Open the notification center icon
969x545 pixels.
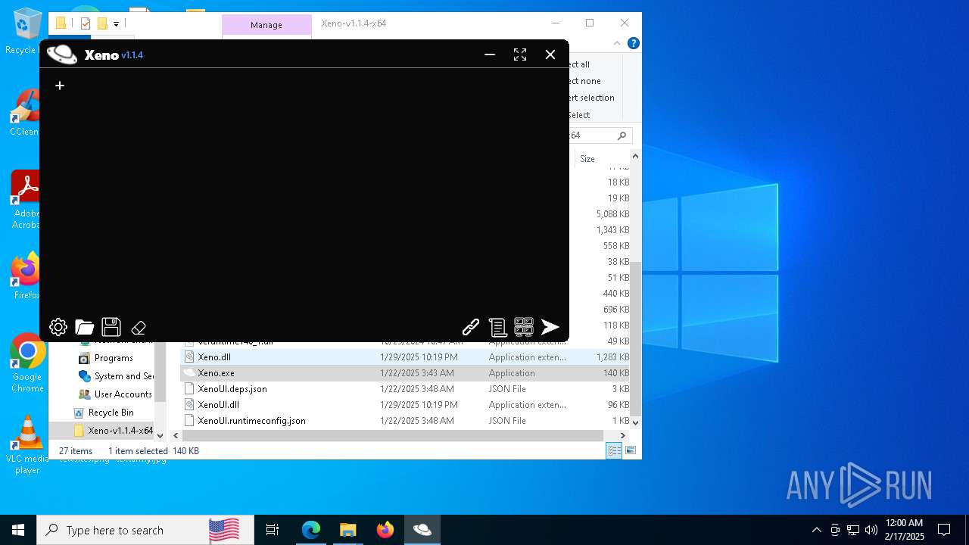pos(944,530)
